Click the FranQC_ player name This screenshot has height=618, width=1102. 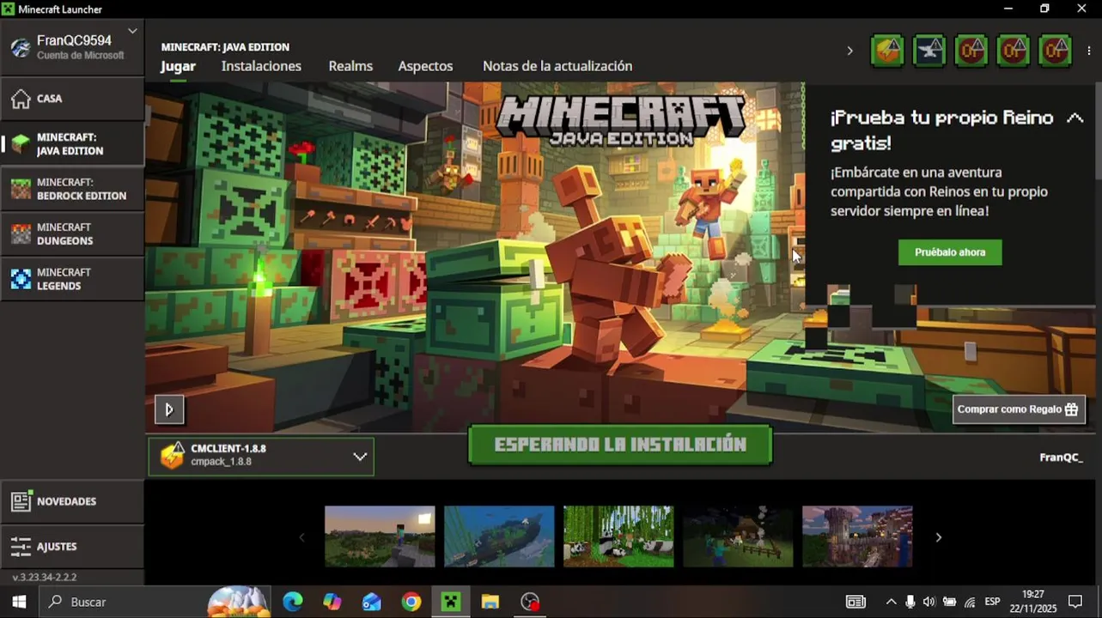tap(1061, 457)
